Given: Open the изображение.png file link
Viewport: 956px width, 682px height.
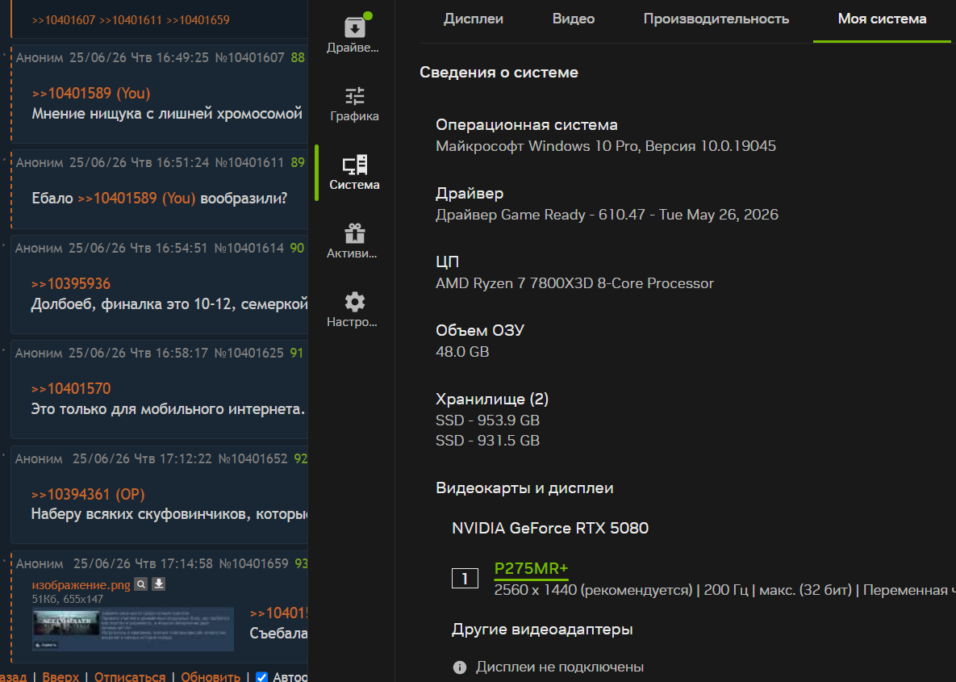Looking at the screenshot, I should click(x=81, y=585).
